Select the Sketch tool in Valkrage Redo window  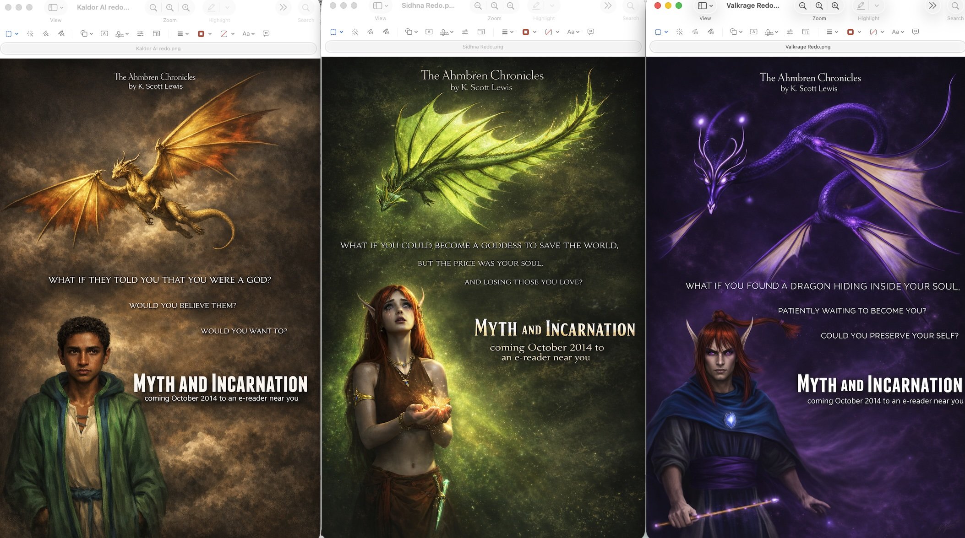click(695, 32)
